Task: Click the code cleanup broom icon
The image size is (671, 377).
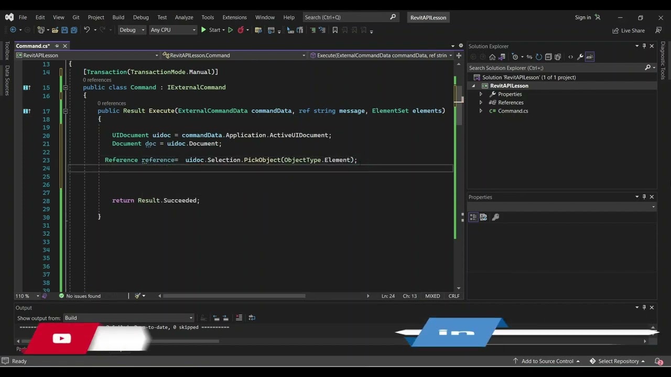Action: coord(137,296)
